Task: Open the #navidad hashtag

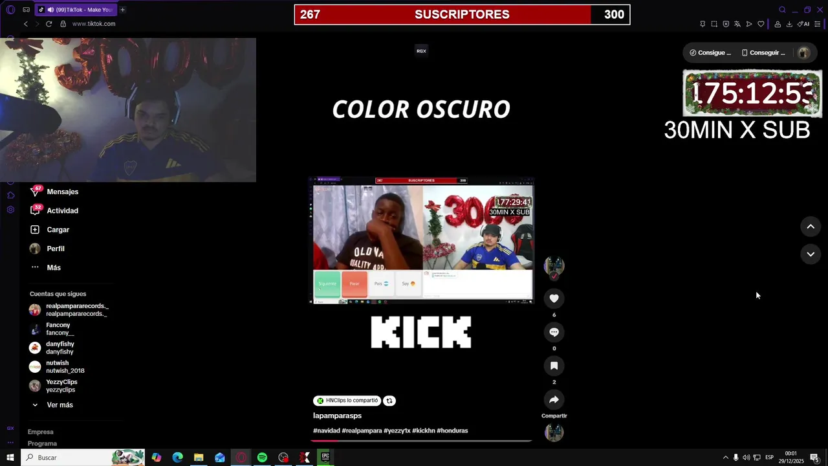Action: (x=326, y=430)
